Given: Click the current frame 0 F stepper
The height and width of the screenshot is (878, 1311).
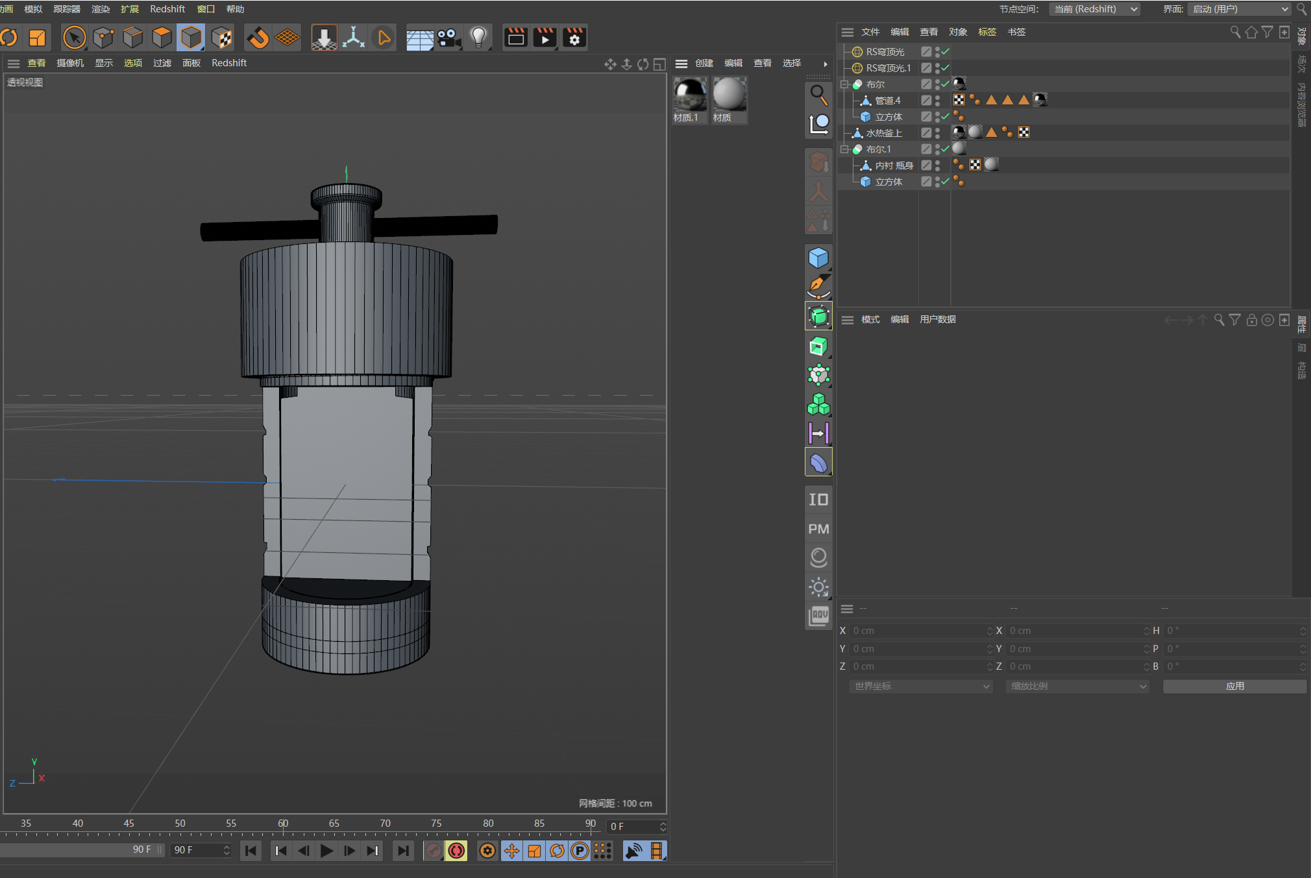Looking at the screenshot, I should pyautogui.click(x=663, y=827).
